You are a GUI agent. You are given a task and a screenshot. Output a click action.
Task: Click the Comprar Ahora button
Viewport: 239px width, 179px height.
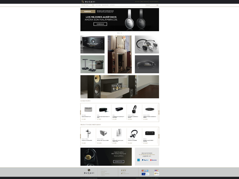[x=119, y=162]
